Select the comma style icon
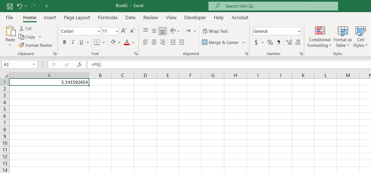The image size is (371, 173). point(279,42)
